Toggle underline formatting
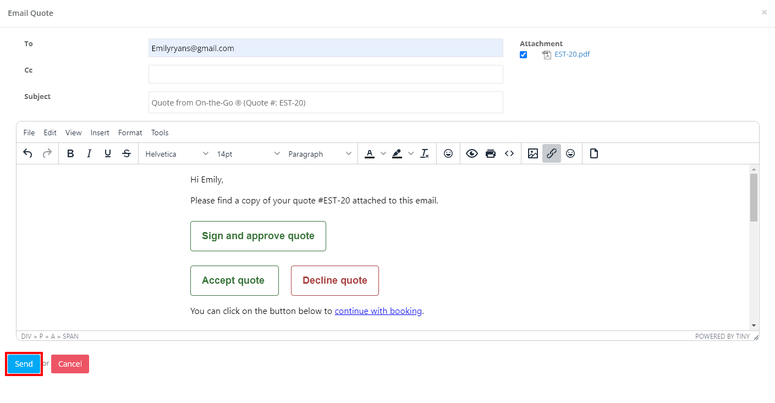The height and width of the screenshot is (403, 775). pos(108,154)
